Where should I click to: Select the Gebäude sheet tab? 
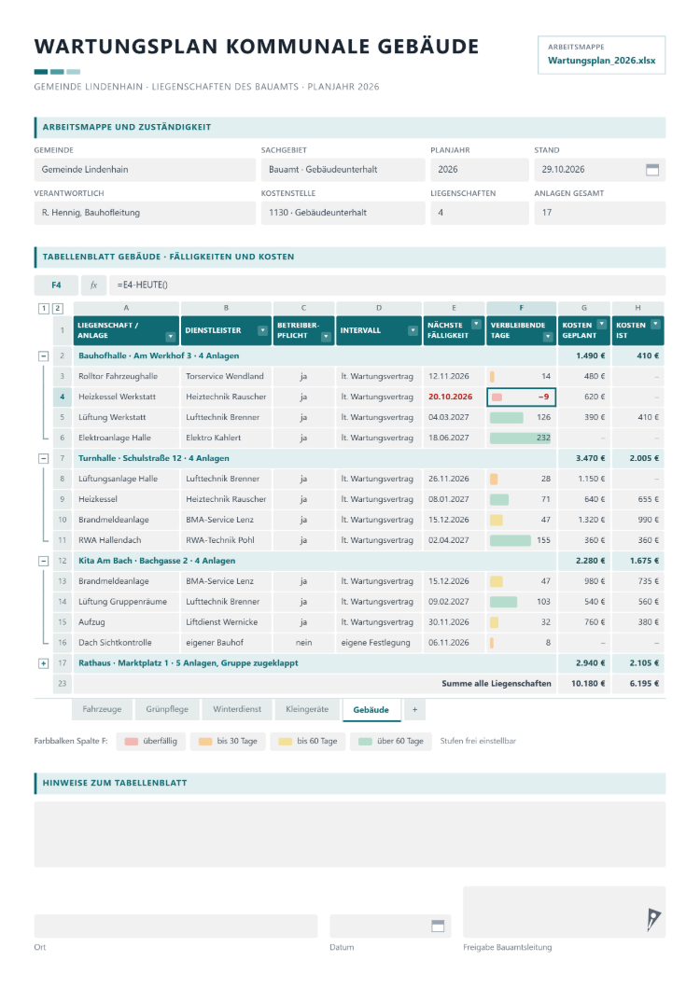pos(371,710)
